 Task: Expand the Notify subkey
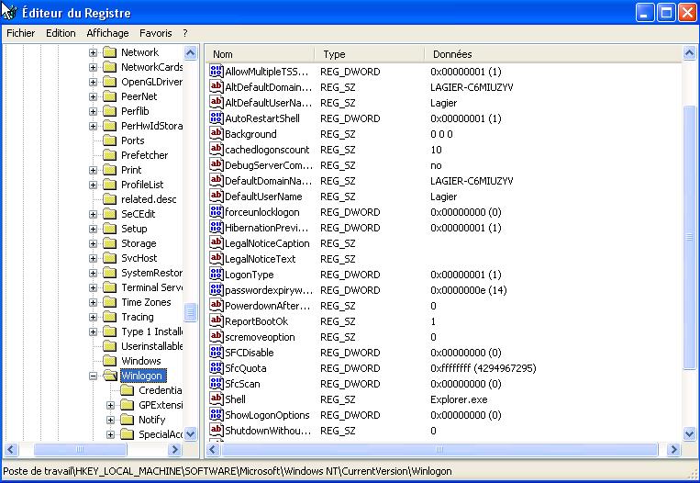coord(110,420)
